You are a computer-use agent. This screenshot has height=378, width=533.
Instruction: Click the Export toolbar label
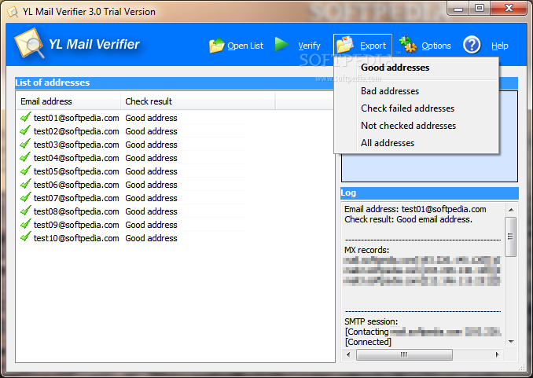click(x=373, y=46)
